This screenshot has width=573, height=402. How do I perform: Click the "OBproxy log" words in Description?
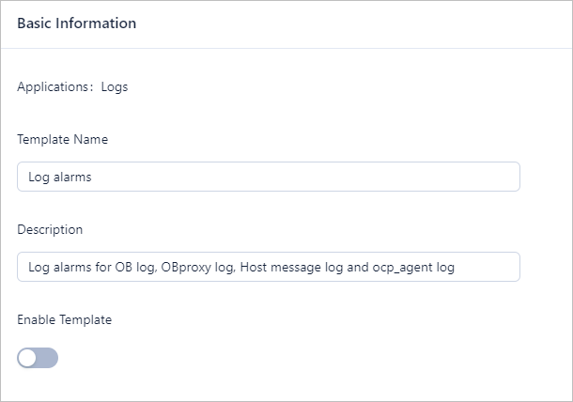[x=197, y=267]
